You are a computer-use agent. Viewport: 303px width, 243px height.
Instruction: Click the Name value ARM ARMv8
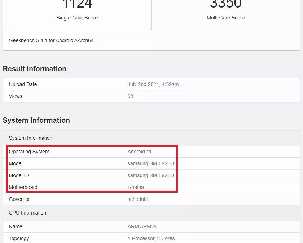click(x=141, y=226)
